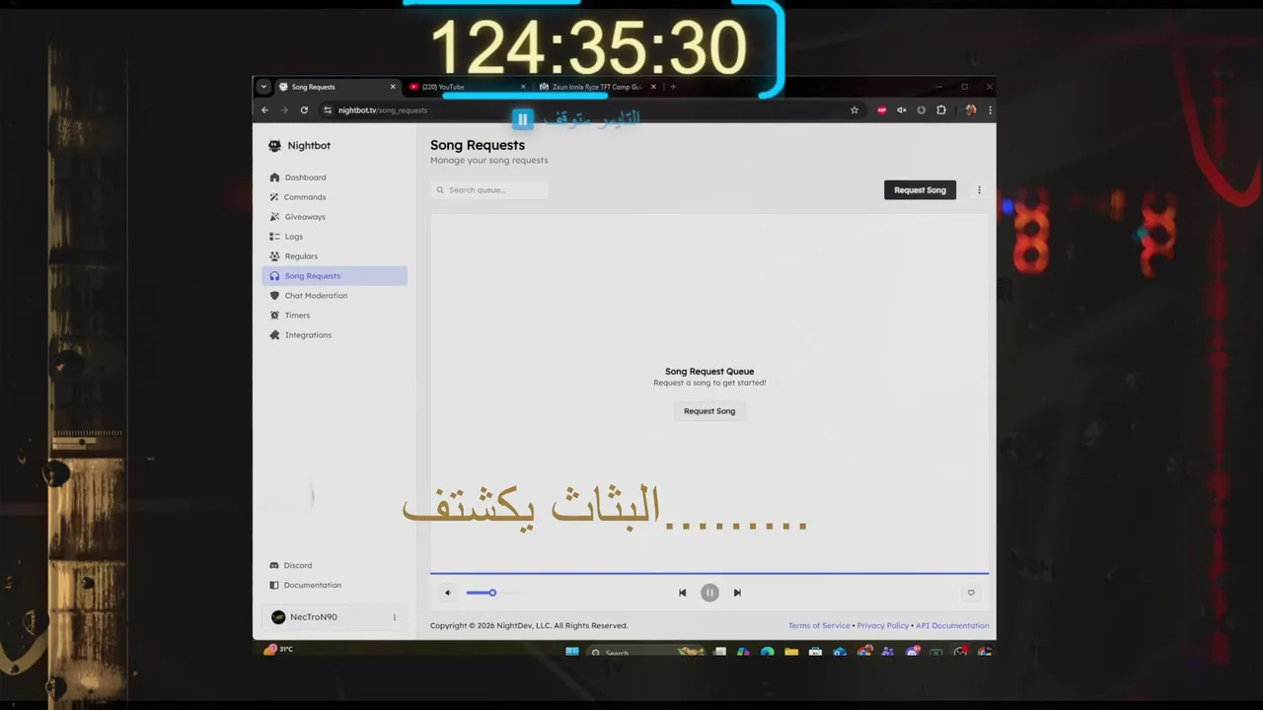Open the tab search dropdown arrow
This screenshot has width=1263, height=710.
(x=263, y=87)
